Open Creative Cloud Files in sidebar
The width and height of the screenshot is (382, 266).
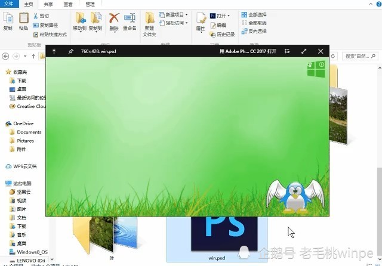pos(27,106)
